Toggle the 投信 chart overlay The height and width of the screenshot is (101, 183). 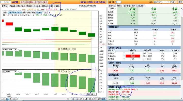[x=14, y=12]
